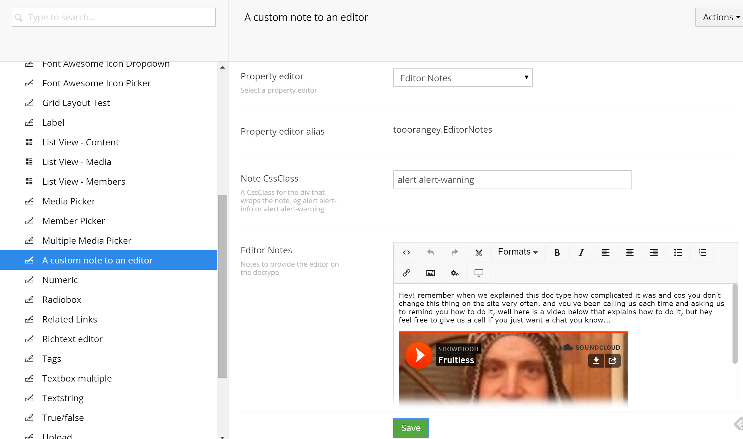This screenshot has width=743, height=439.
Task: Click SoundCloud share icon
Action: click(x=612, y=361)
